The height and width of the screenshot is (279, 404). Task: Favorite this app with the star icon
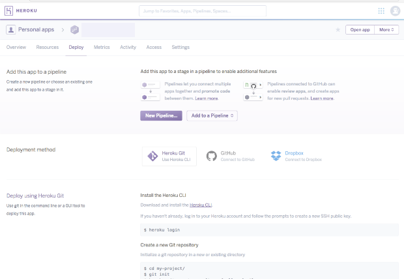coord(338,29)
